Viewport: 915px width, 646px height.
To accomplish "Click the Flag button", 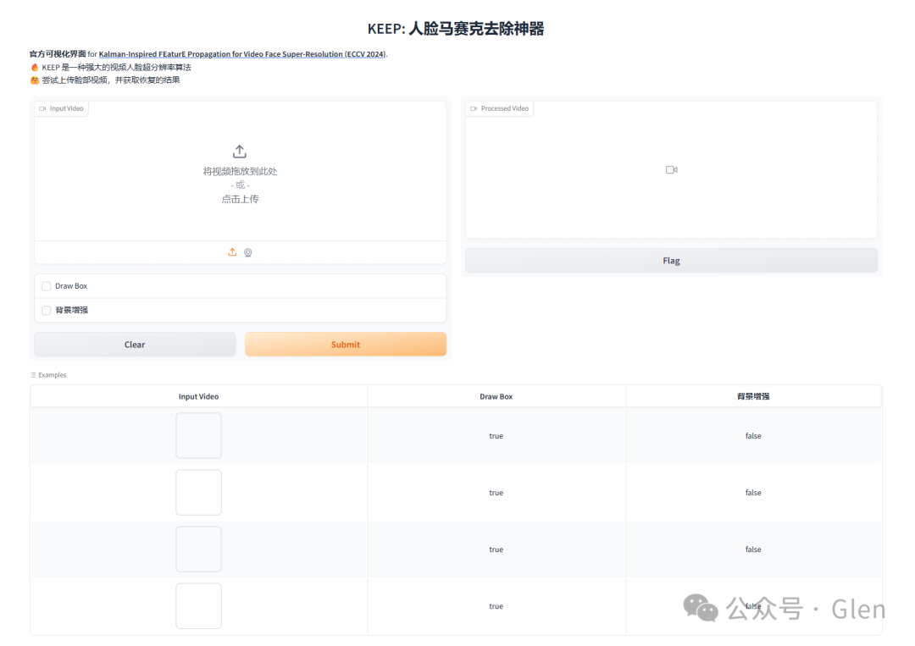I will click(671, 261).
